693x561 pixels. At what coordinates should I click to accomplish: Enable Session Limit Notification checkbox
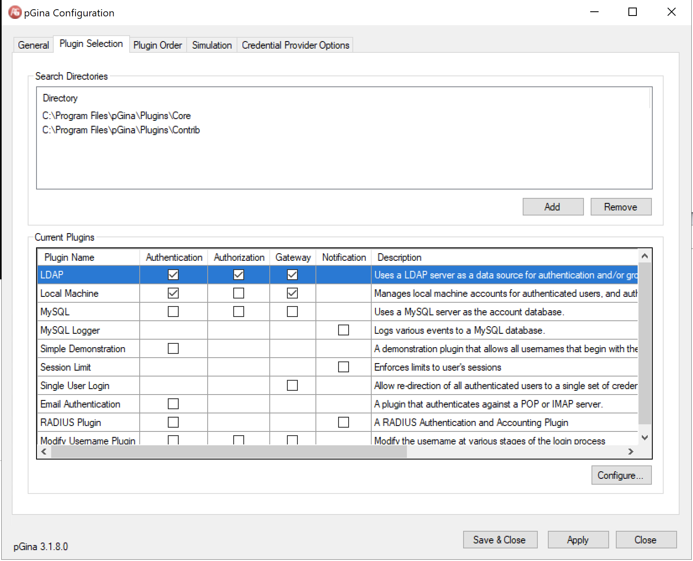coord(344,367)
